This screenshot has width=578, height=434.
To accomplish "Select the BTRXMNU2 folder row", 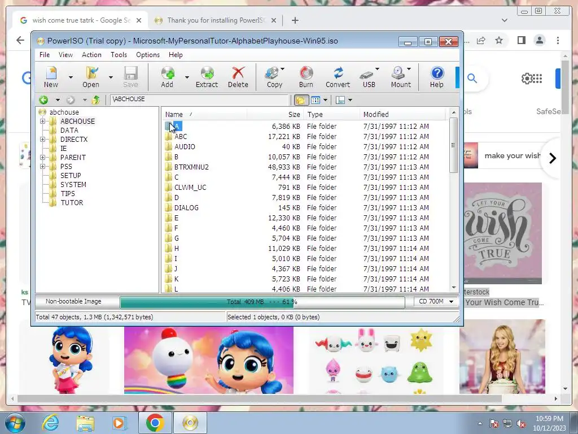I will [191, 167].
